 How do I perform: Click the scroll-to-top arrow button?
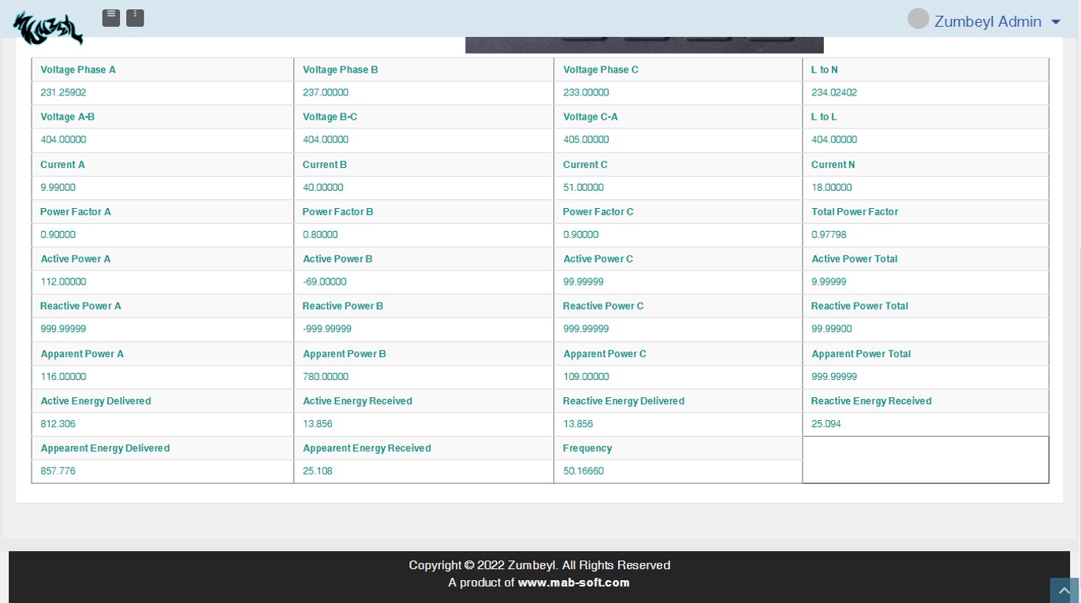[1064, 590]
